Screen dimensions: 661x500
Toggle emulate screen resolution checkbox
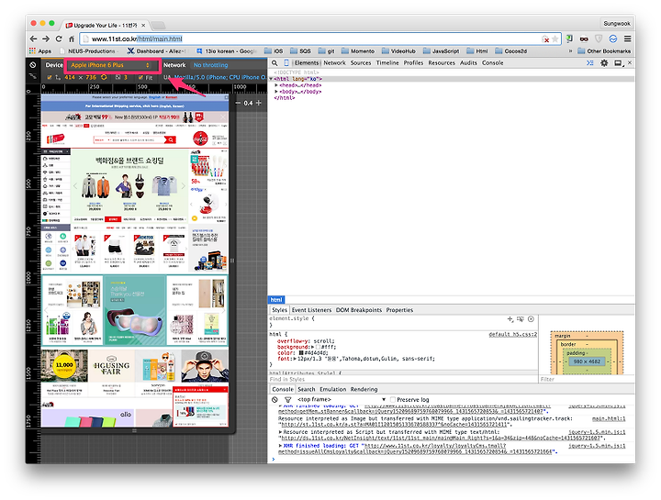pyautogui.click(x=50, y=77)
